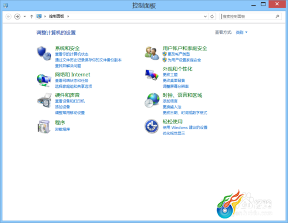288x223 pixels.
Task: Expand chevron before 控制面板 in breadcrumb
Action: tap(45, 17)
